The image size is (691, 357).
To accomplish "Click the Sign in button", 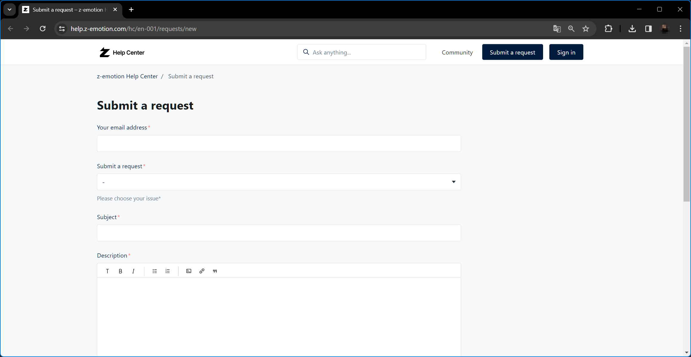I will click(566, 52).
